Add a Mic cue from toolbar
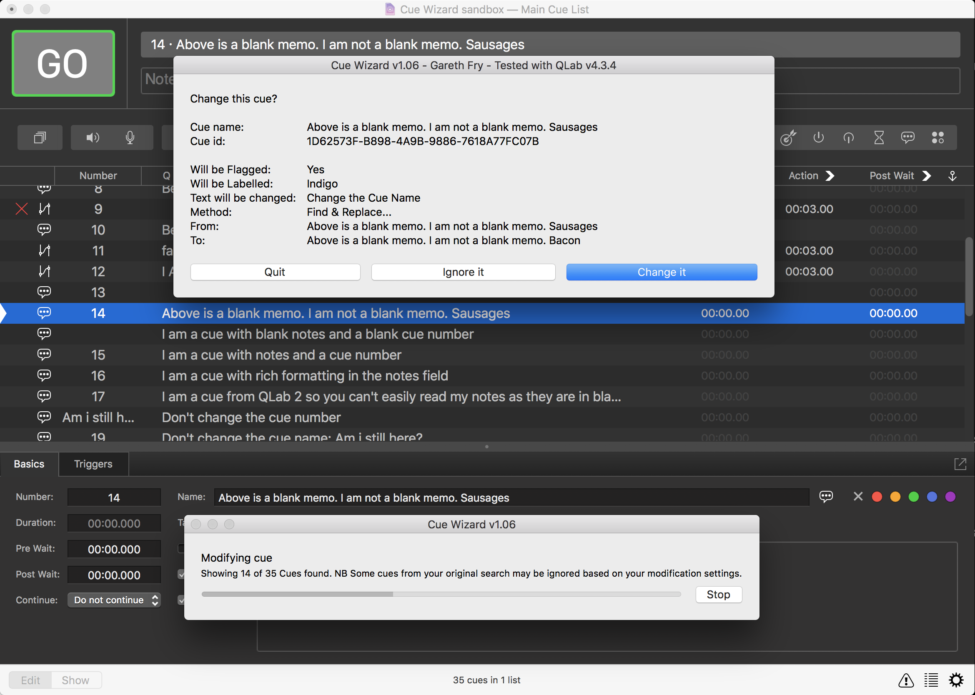 click(x=130, y=137)
